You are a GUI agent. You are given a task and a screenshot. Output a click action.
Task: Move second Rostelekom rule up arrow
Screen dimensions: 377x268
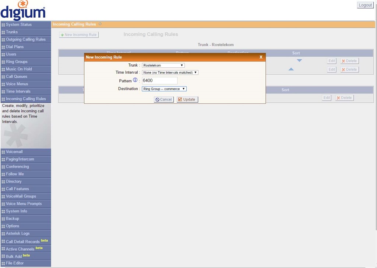click(x=291, y=69)
